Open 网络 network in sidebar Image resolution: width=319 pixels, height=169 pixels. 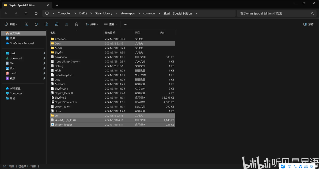[23, 98]
